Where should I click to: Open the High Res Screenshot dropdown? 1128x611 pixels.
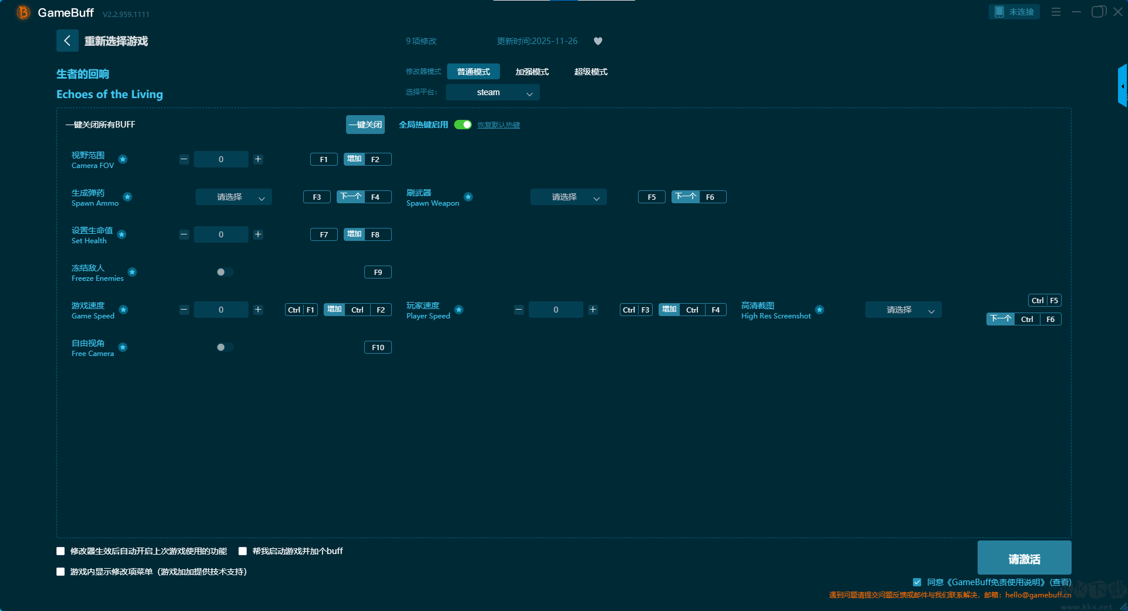(x=903, y=310)
